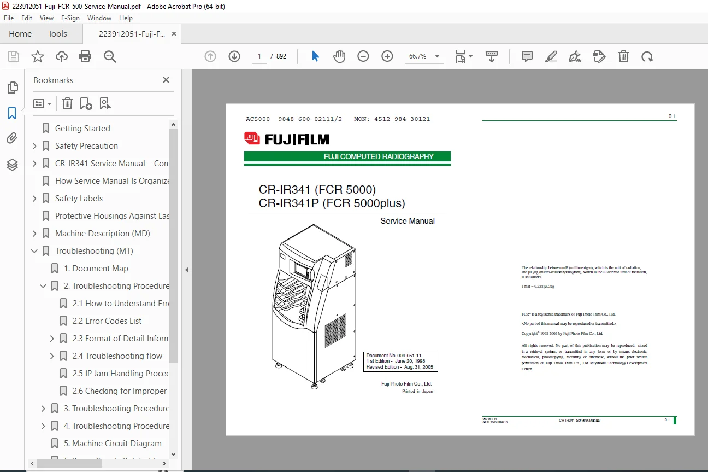Select the 223912051-Fuji-F... document tab
This screenshot has width=708, height=472.
pos(132,34)
